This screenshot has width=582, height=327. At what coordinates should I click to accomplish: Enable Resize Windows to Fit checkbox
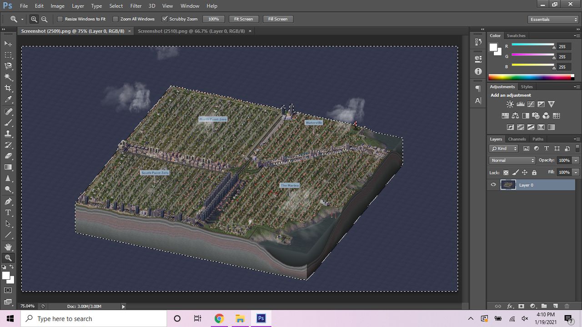[x=60, y=19]
